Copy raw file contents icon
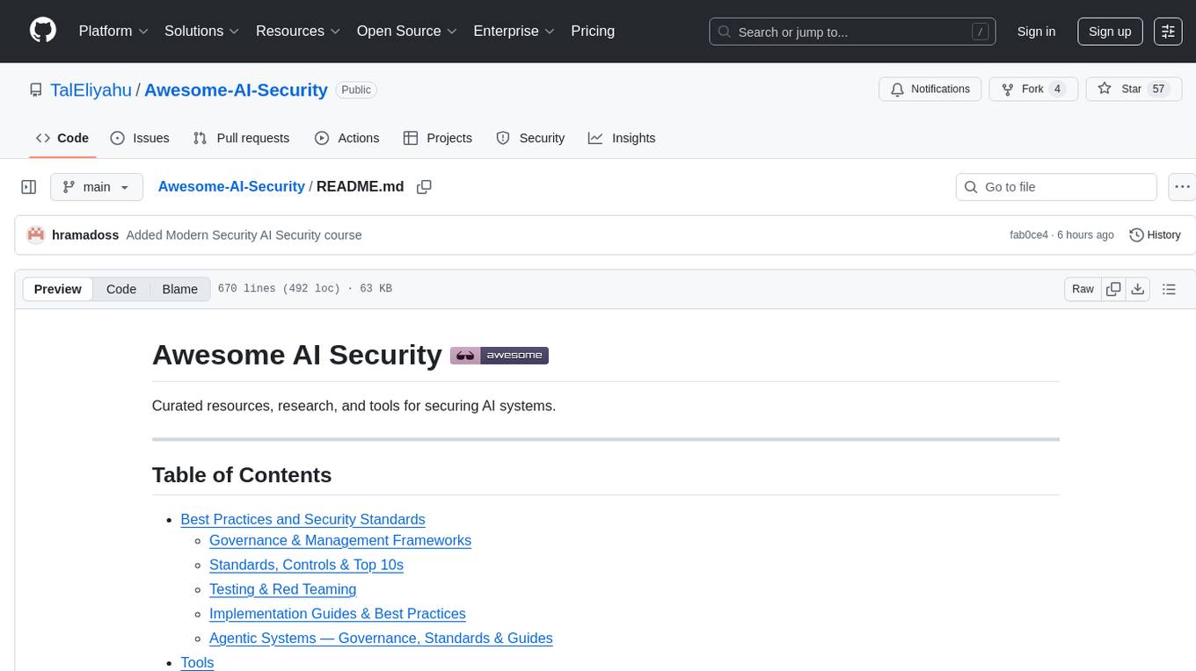Screen dimensions: 1196x671 tap(1113, 289)
